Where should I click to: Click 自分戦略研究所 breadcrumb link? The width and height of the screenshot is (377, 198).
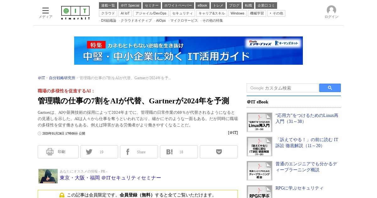[x=62, y=78]
